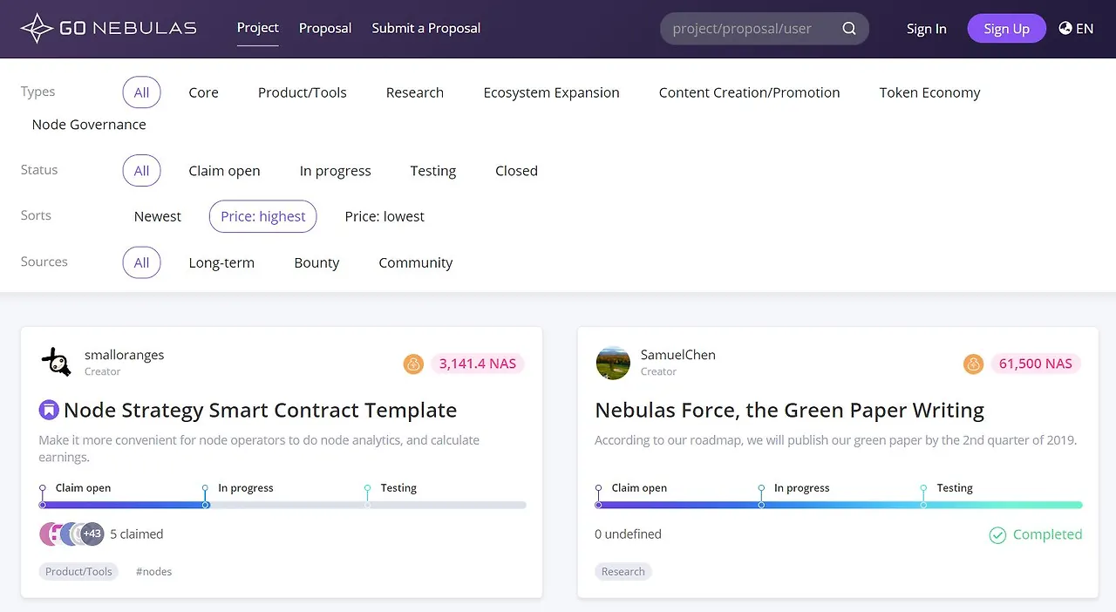Viewport: 1116px width, 612px height.
Task: Open the EN language selector
Action: [x=1076, y=28]
